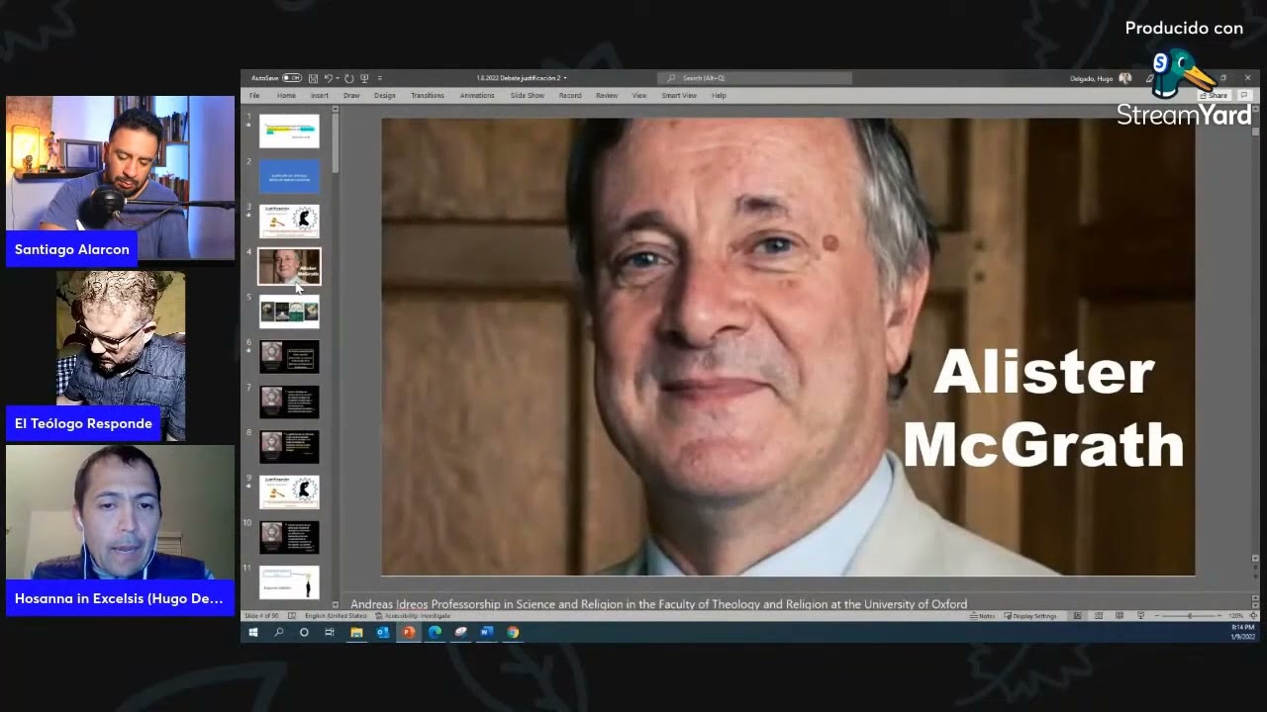1267x712 pixels.
Task: Switch to the Record tab
Action: coord(570,96)
